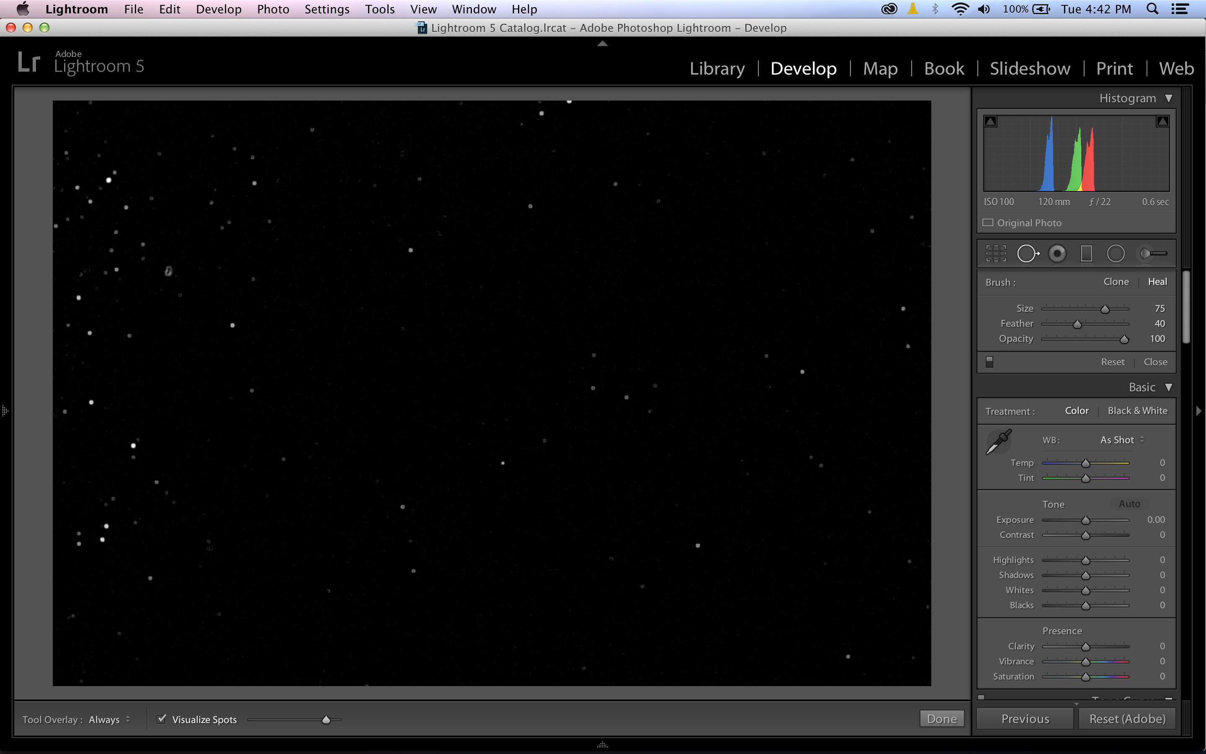Select the Red Eye Correction tool
1206x754 pixels.
pos(1057,253)
